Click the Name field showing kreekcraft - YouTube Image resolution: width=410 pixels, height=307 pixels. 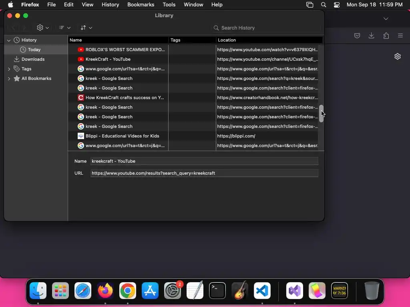[x=204, y=161]
